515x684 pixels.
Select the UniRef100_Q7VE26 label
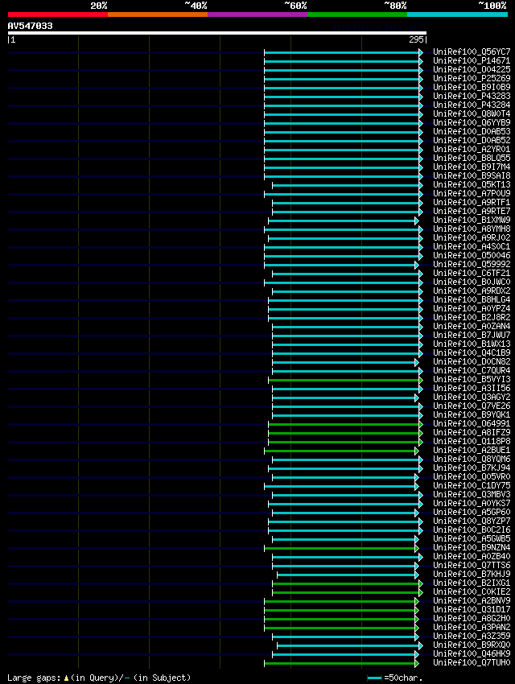click(x=472, y=406)
